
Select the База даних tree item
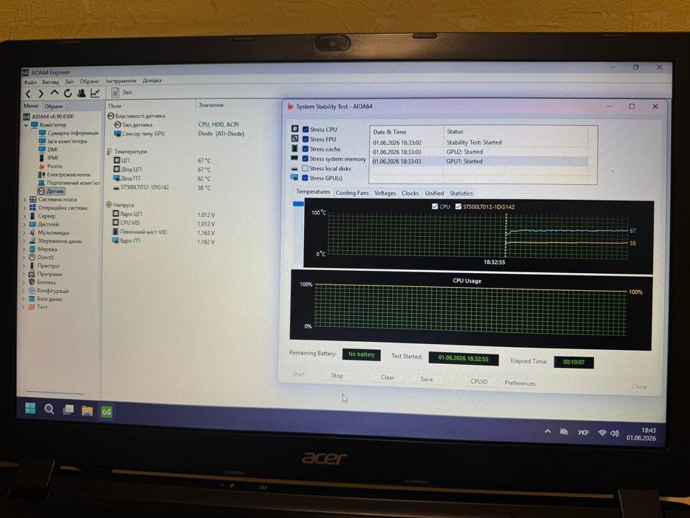tap(50, 299)
